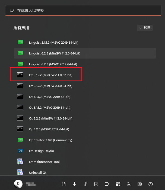
Task: Open Qt 5.15.2 (MinGW 8.1.0 64-bit) prompt
Action: (85, 86)
